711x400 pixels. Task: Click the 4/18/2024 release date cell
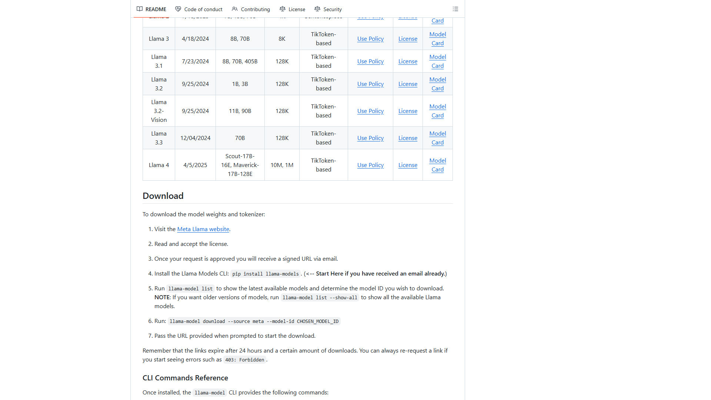coord(195,39)
